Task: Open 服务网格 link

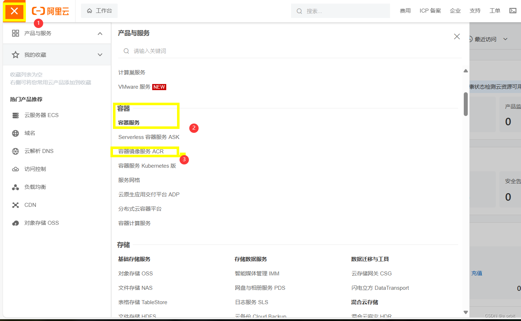Action: point(129,180)
